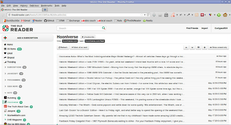Bookmark page with the star icon
This screenshot has height=125, width=231.
pos(142,15)
